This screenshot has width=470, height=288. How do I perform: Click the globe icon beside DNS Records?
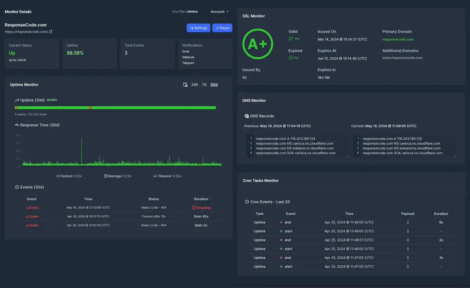click(x=247, y=116)
